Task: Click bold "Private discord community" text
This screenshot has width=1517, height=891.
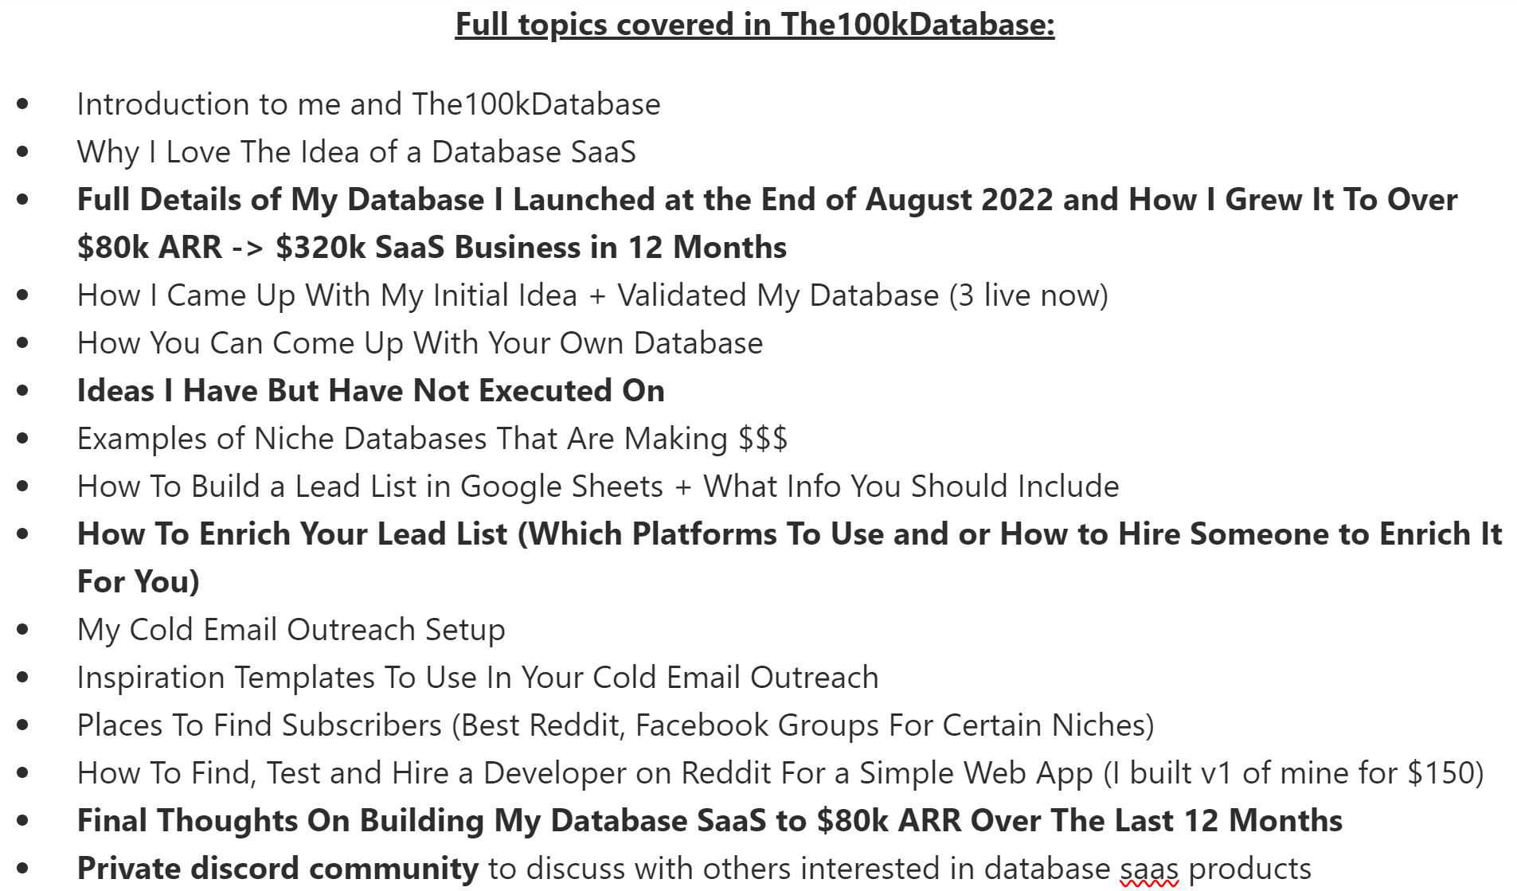Action: tap(277, 869)
